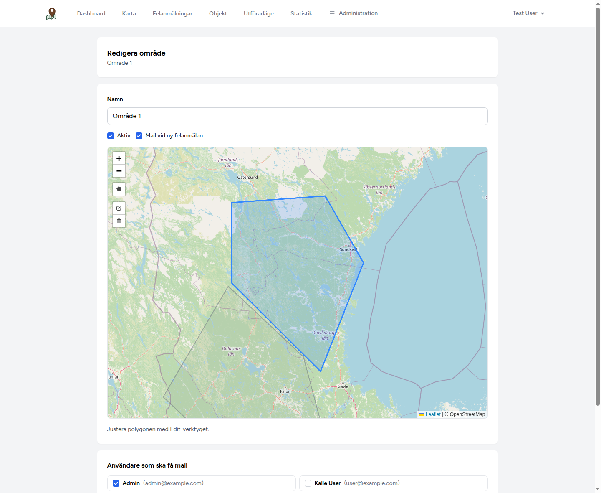Click the Dalarnas län map label
The height and width of the screenshot is (493, 601).
tap(231, 351)
